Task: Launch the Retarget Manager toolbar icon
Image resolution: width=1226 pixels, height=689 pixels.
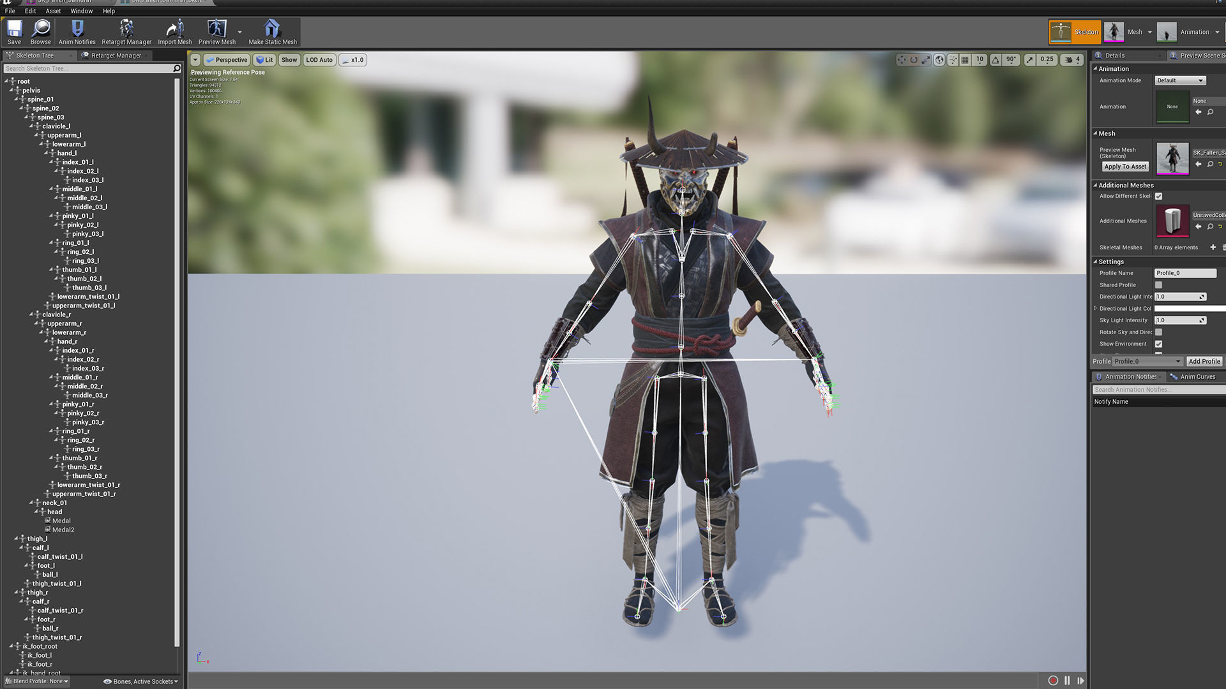Action: [x=126, y=32]
